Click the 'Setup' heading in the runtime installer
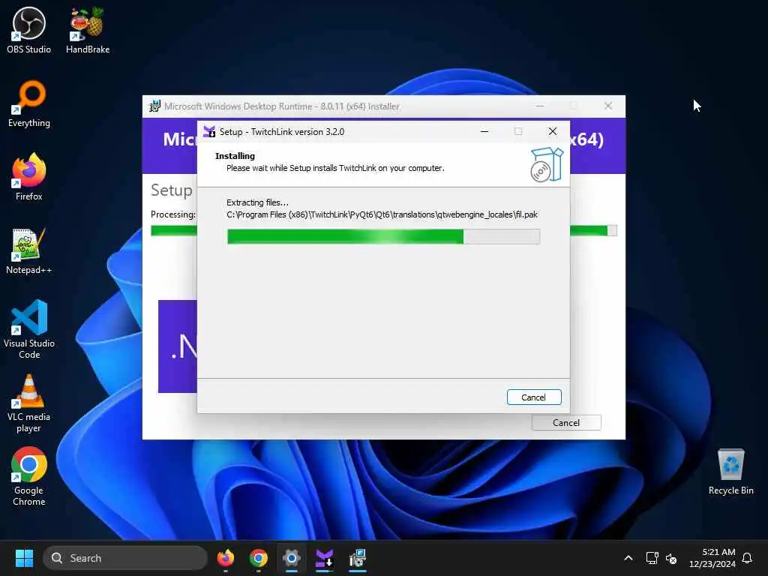 tap(172, 190)
